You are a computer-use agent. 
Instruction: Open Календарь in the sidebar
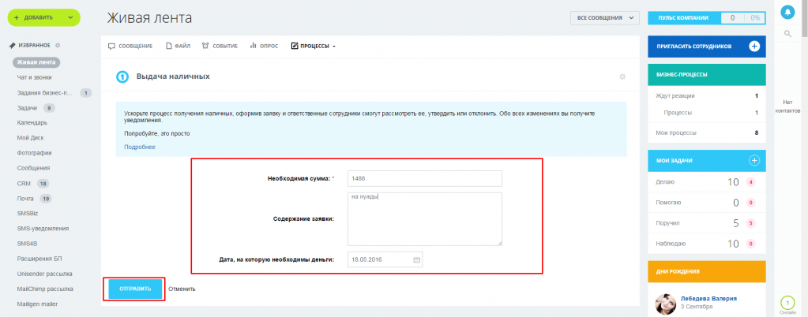tap(32, 123)
